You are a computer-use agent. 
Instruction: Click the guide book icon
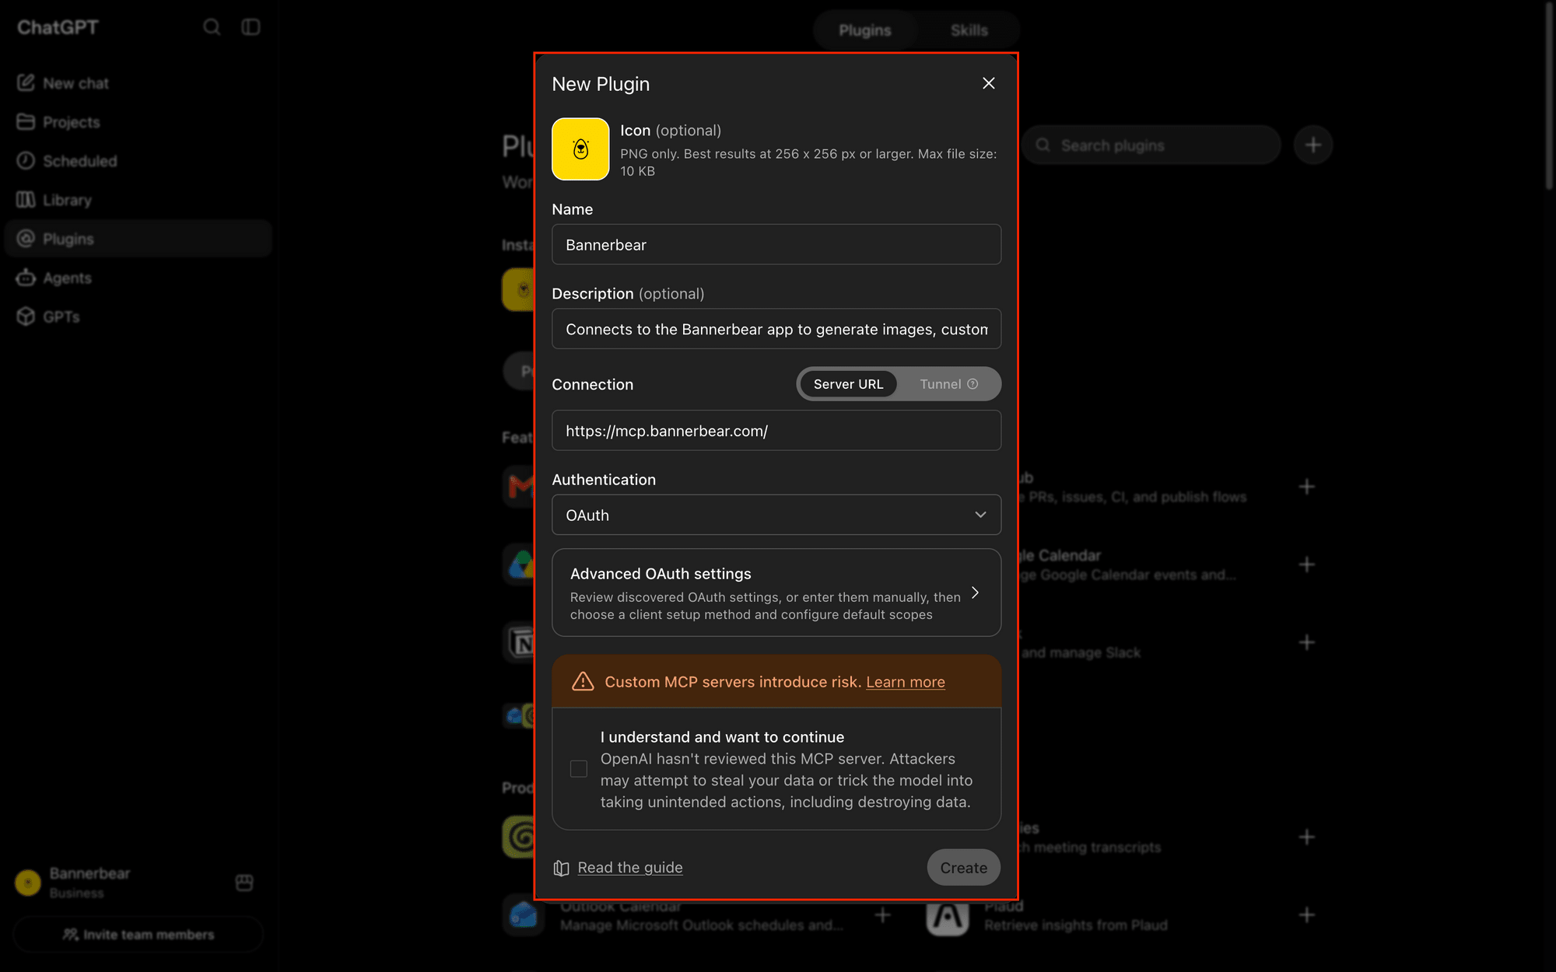click(x=561, y=868)
